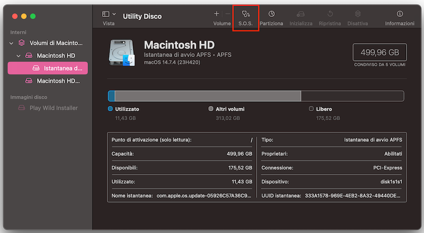Collapse the Volumi di Macintosh container
The width and height of the screenshot is (424, 233).
coord(11,43)
